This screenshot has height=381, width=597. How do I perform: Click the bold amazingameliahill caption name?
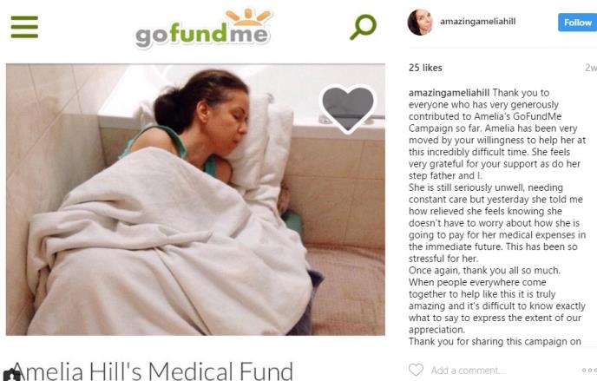tap(449, 93)
